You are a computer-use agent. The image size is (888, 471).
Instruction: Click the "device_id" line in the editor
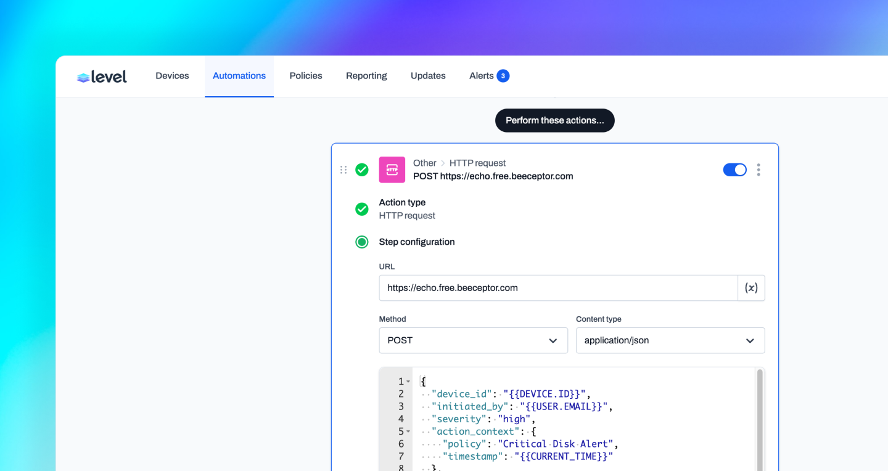(x=506, y=394)
